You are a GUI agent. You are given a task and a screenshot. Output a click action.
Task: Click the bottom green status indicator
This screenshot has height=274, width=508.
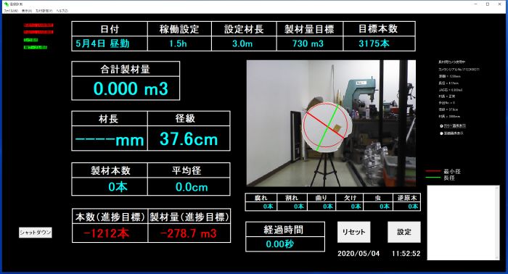[36, 47]
